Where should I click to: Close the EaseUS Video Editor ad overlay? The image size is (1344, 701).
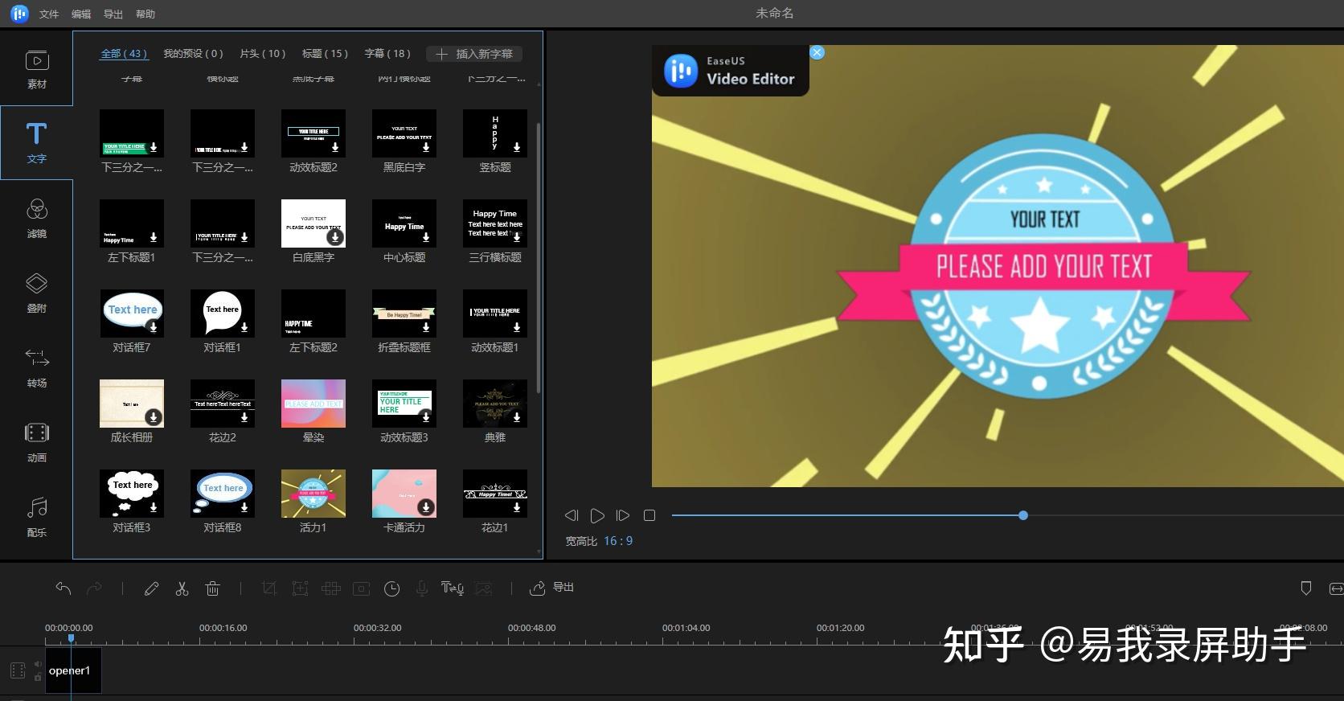pos(817,52)
